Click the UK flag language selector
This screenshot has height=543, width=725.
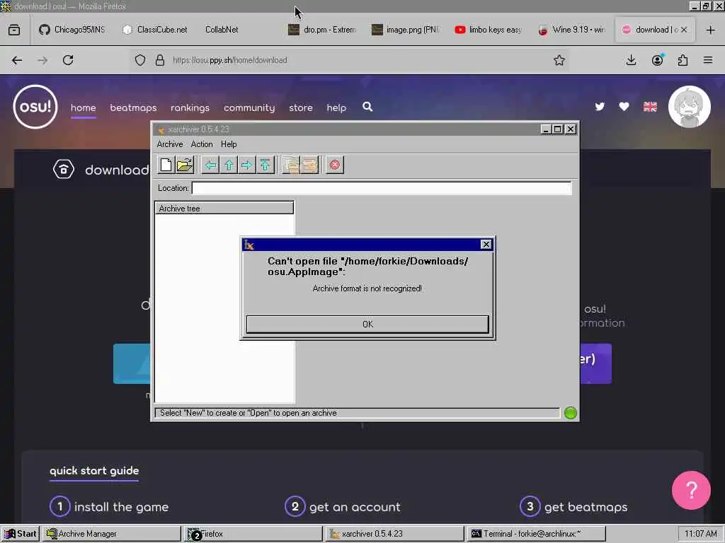(650, 107)
